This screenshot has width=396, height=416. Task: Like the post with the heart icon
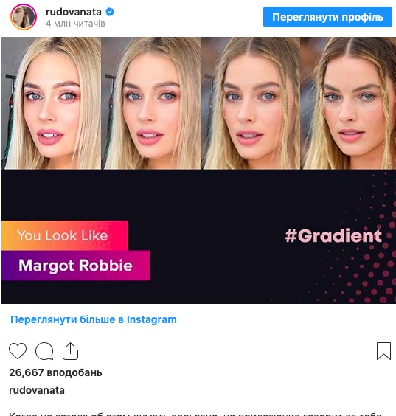coord(18,351)
